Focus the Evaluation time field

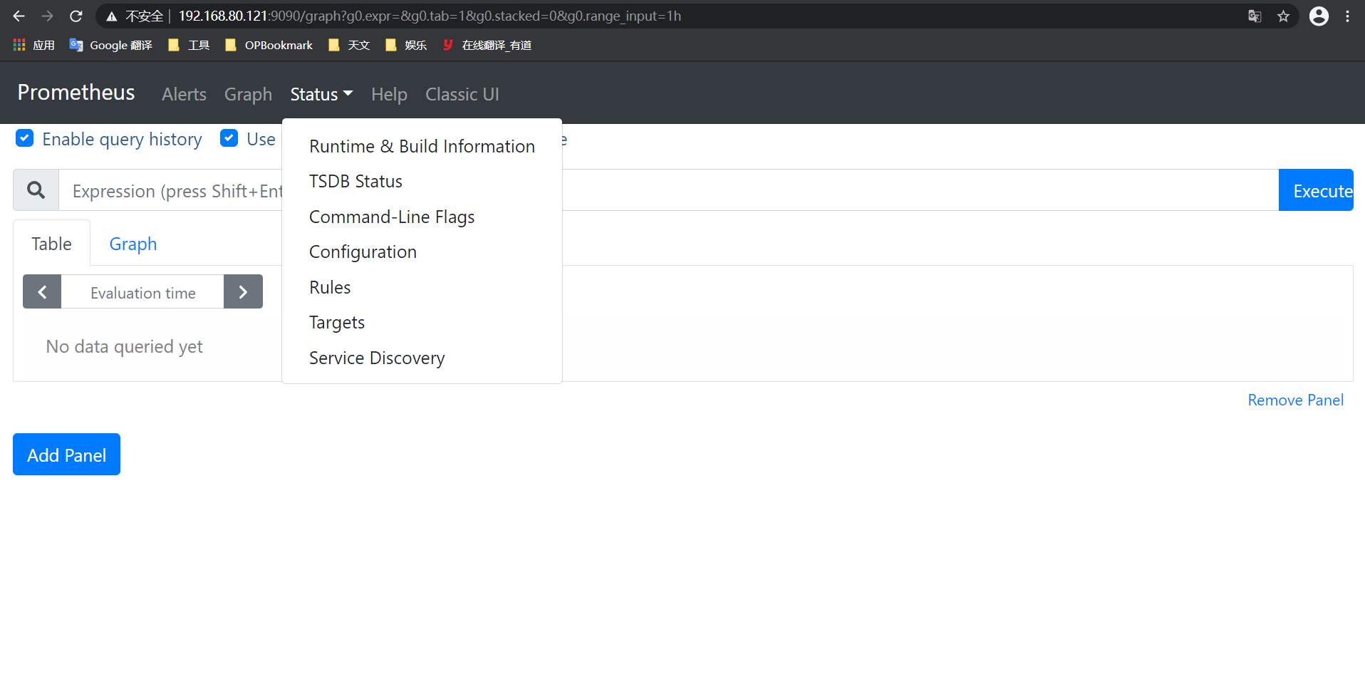[x=142, y=292]
